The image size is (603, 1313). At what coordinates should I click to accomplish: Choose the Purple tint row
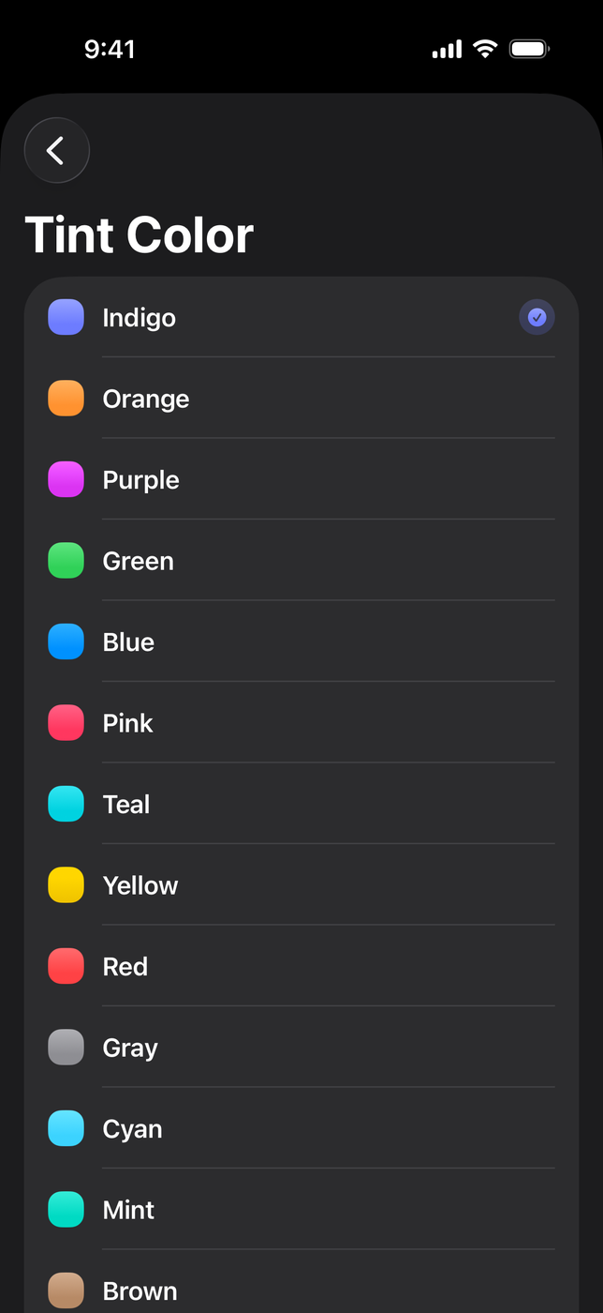(300, 480)
